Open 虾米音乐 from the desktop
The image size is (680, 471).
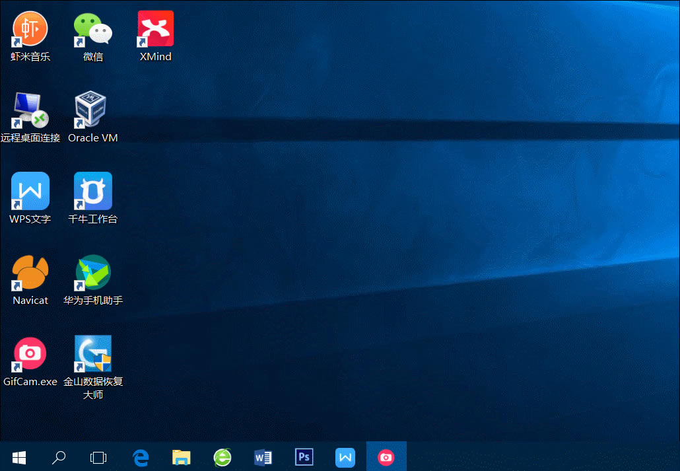pos(30,28)
